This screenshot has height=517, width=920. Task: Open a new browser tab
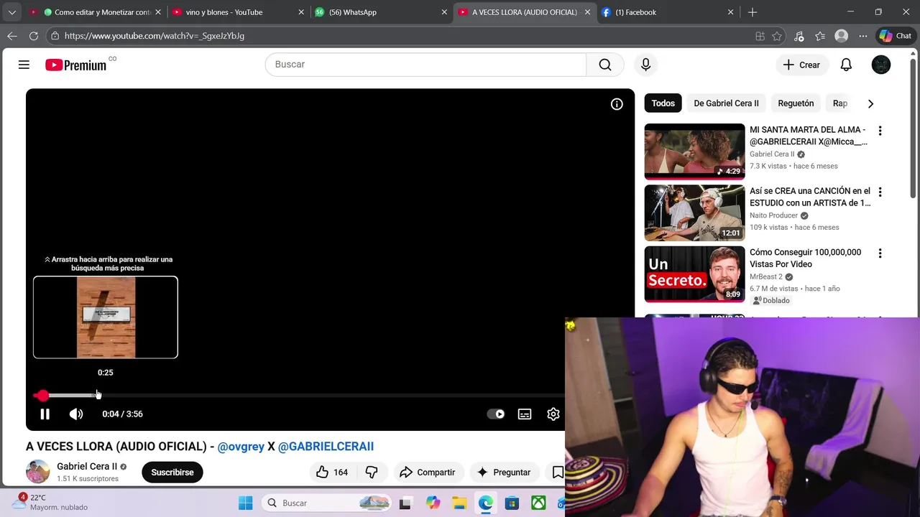click(x=753, y=12)
